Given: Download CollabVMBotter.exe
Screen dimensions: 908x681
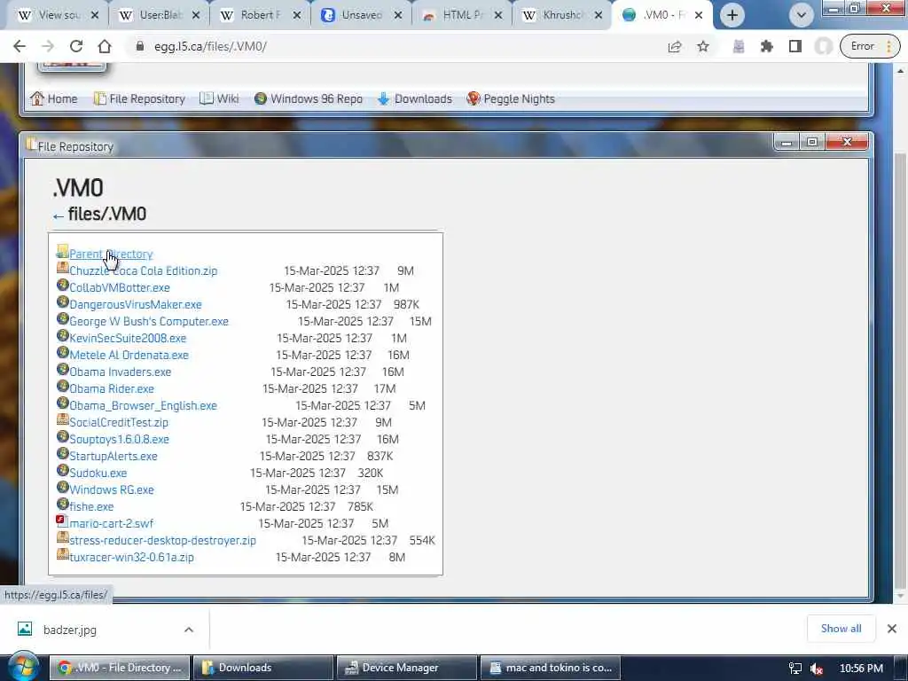Looking at the screenshot, I should (x=120, y=288).
